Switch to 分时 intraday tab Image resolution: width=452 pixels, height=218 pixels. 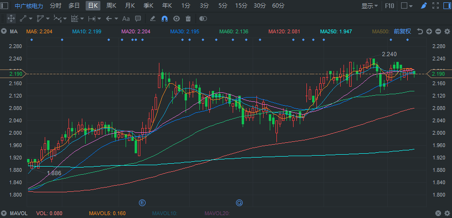[56, 6]
